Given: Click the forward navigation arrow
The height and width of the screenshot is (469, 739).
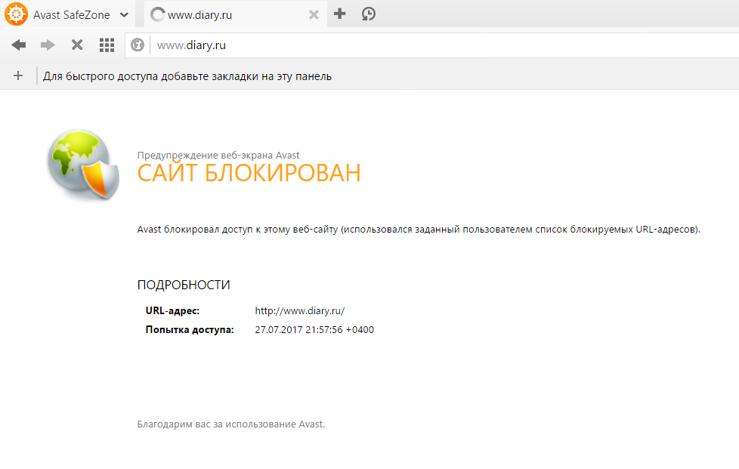Looking at the screenshot, I should click(47, 45).
